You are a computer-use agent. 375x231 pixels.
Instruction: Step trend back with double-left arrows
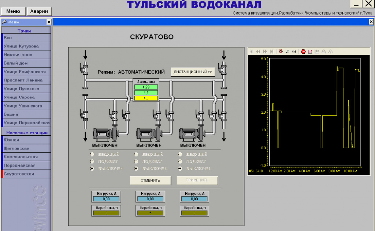(x=258, y=52)
